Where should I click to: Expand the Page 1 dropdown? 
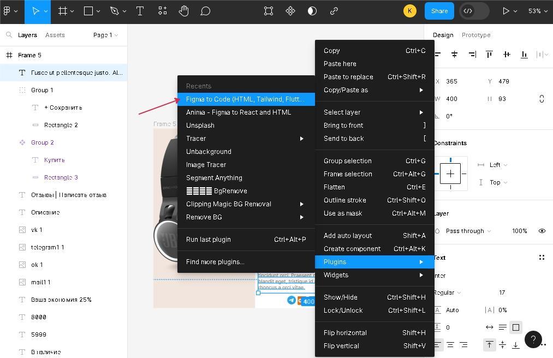(x=105, y=35)
